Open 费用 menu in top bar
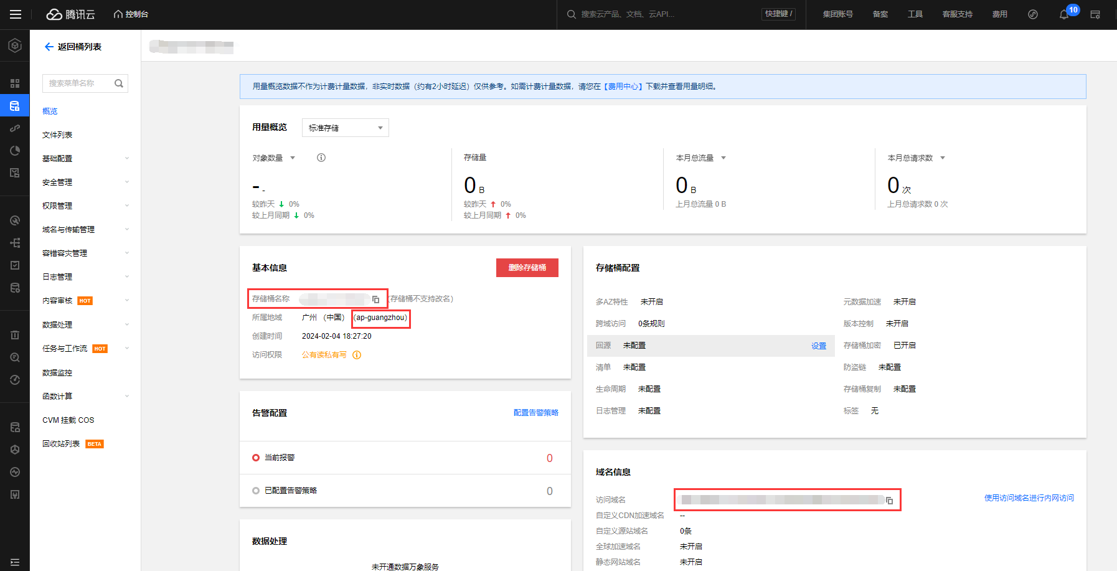This screenshot has width=1117, height=571. [1000, 14]
